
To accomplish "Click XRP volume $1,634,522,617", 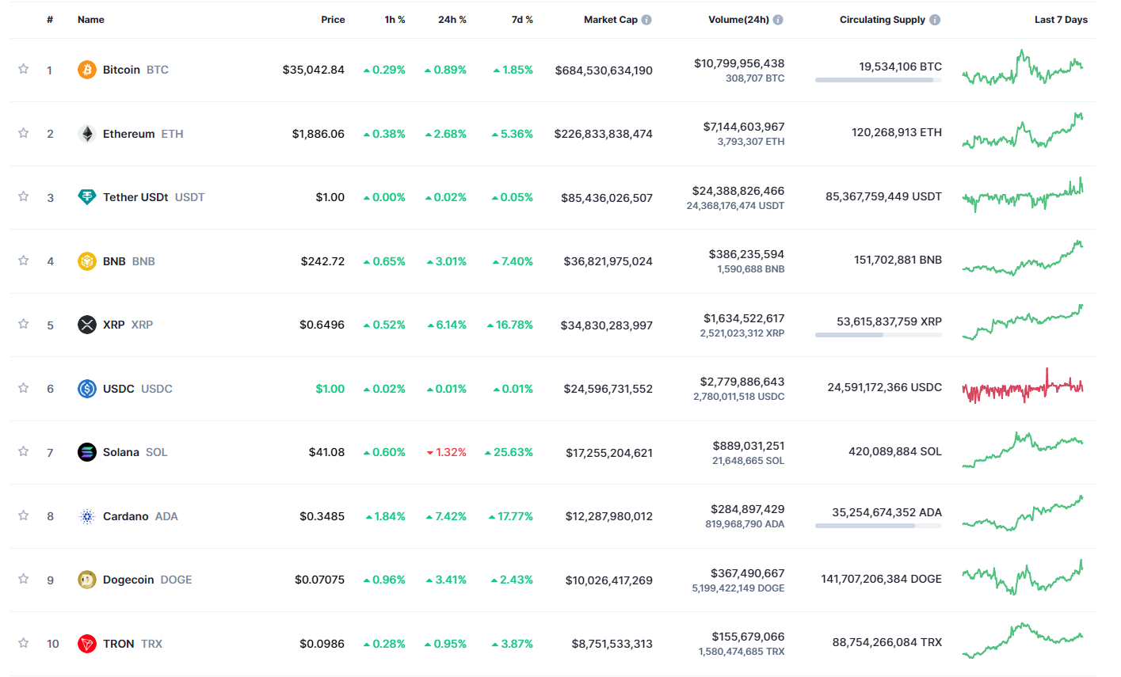I will coord(744,318).
